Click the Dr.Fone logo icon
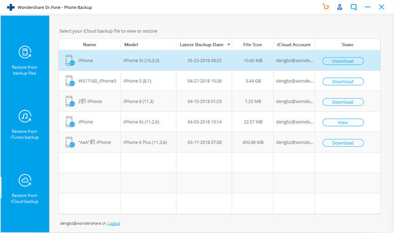The width and height of the screenshot is (394, 233). [x=11, y=7]
